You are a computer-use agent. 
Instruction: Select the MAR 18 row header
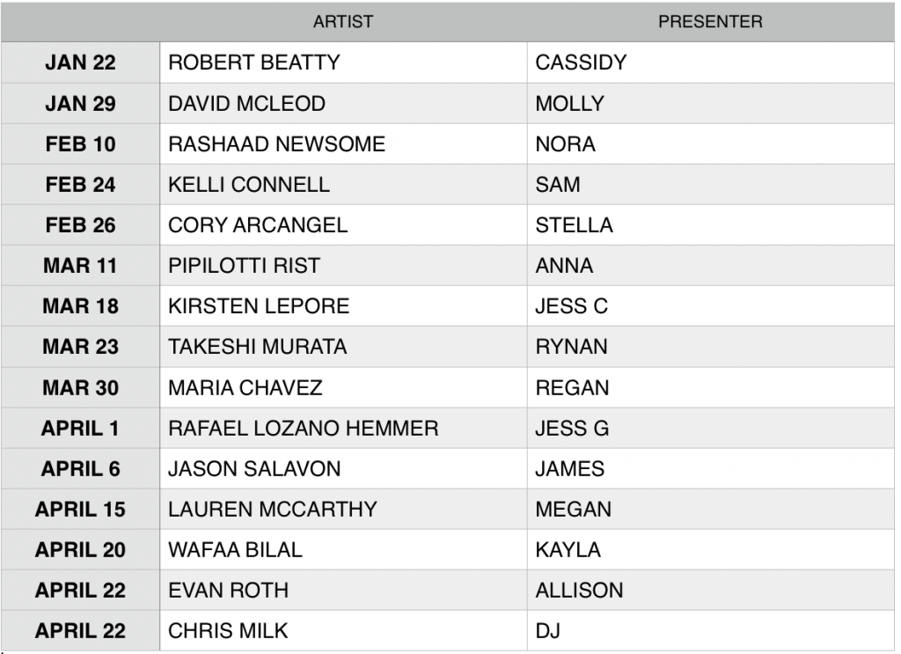tap(80, 306)
